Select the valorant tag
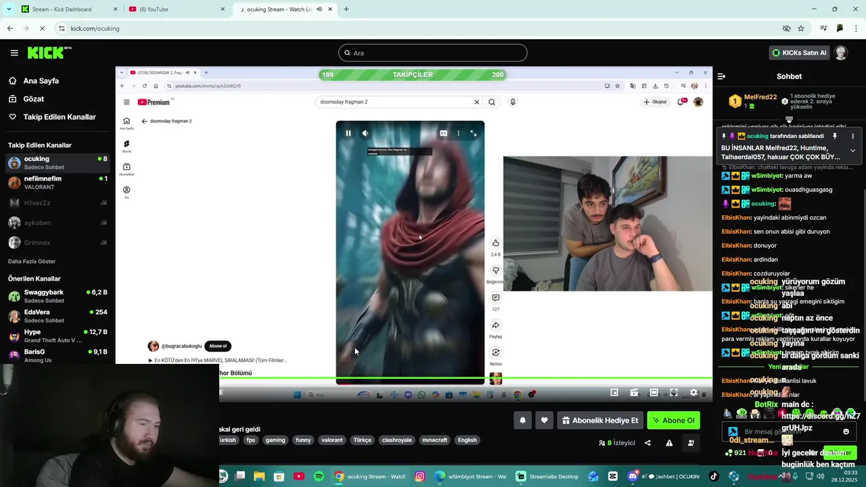This screenshot has height=487, width=866. (332, 440)
